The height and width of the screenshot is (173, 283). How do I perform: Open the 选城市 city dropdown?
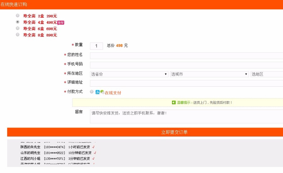[209, 74]
